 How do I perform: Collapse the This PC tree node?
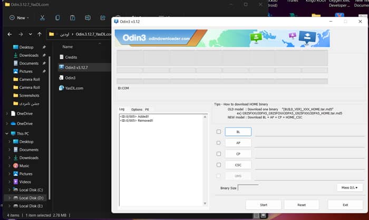[7, 133]
